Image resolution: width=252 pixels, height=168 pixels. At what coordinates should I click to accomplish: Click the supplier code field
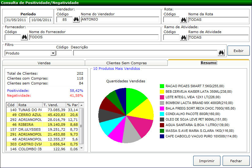[x=13, y=37]
